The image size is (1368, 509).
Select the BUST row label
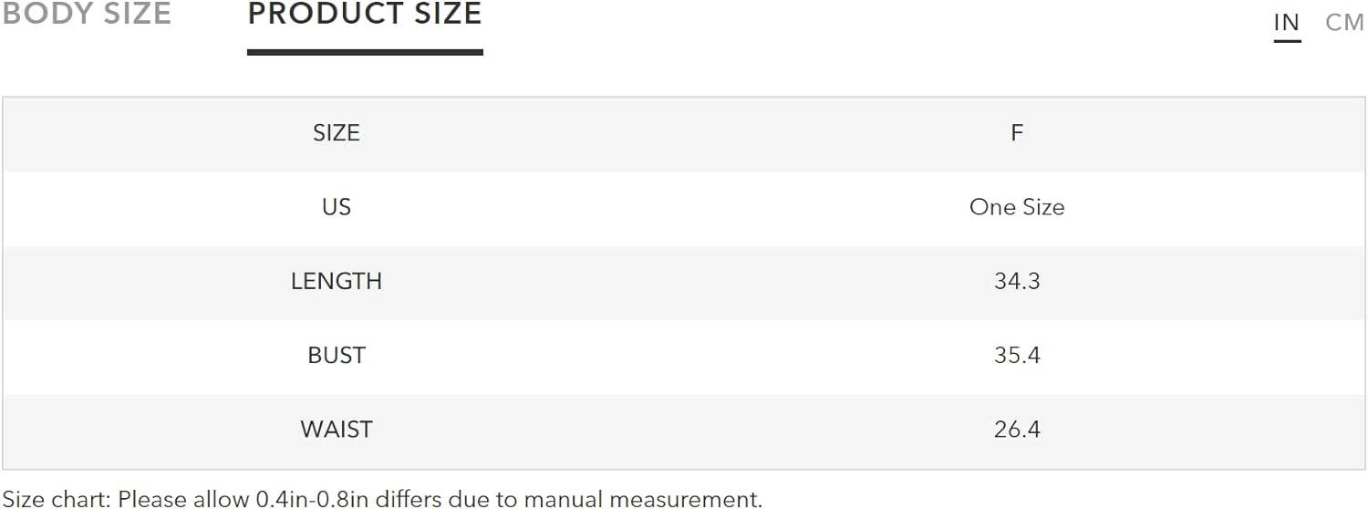pyautogui.click(x=337, y=355)
